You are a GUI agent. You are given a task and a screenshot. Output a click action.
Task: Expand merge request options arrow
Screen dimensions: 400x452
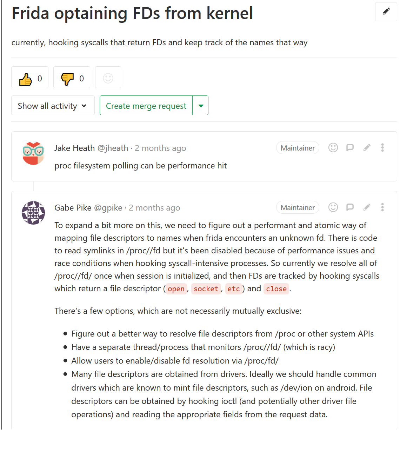click(201, 105)
